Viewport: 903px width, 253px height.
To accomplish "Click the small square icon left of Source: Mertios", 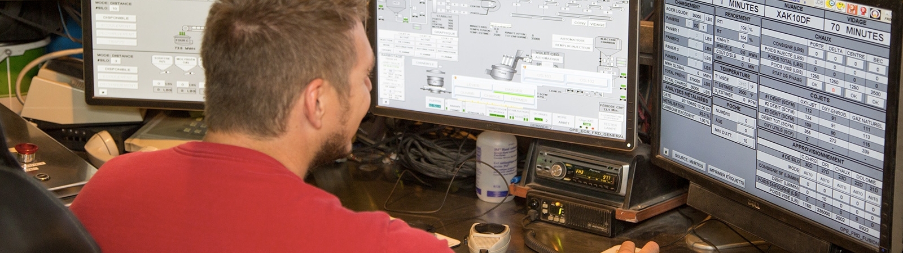I will (667, 152).
